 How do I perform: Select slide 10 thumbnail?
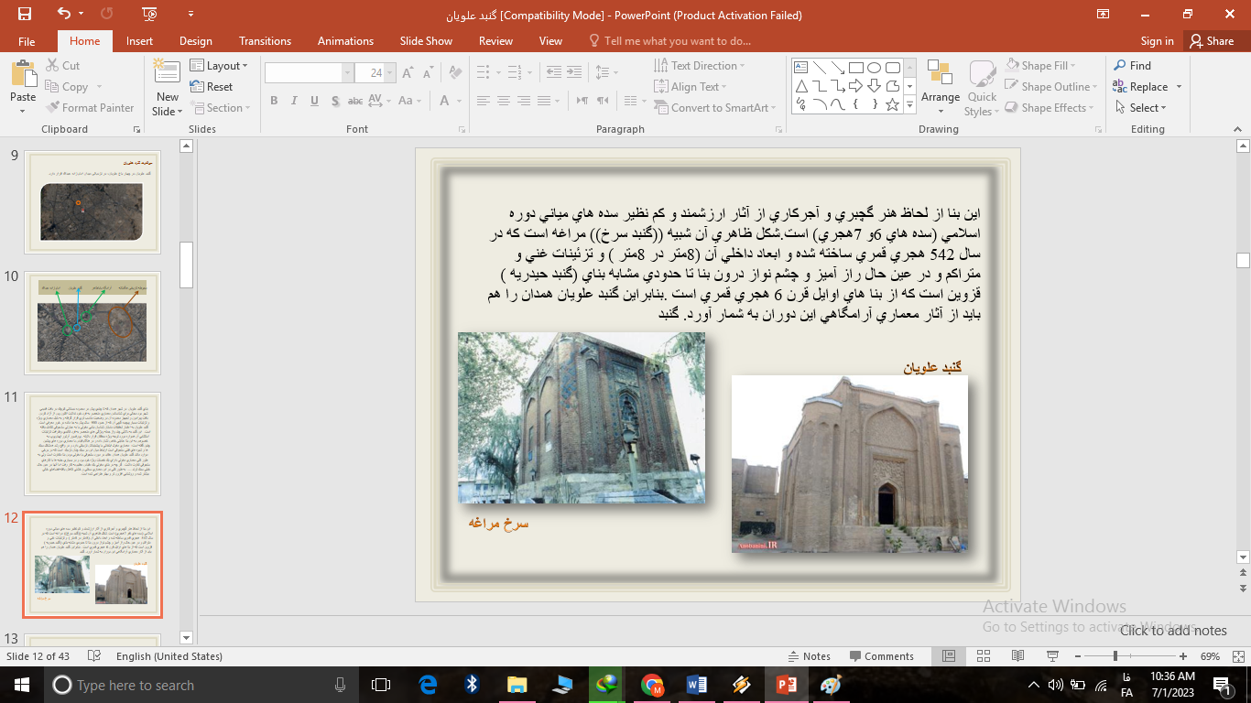[92, 322]
